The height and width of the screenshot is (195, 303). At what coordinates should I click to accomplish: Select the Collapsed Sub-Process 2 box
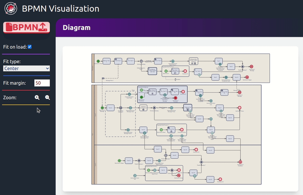[x=143, y=107]
